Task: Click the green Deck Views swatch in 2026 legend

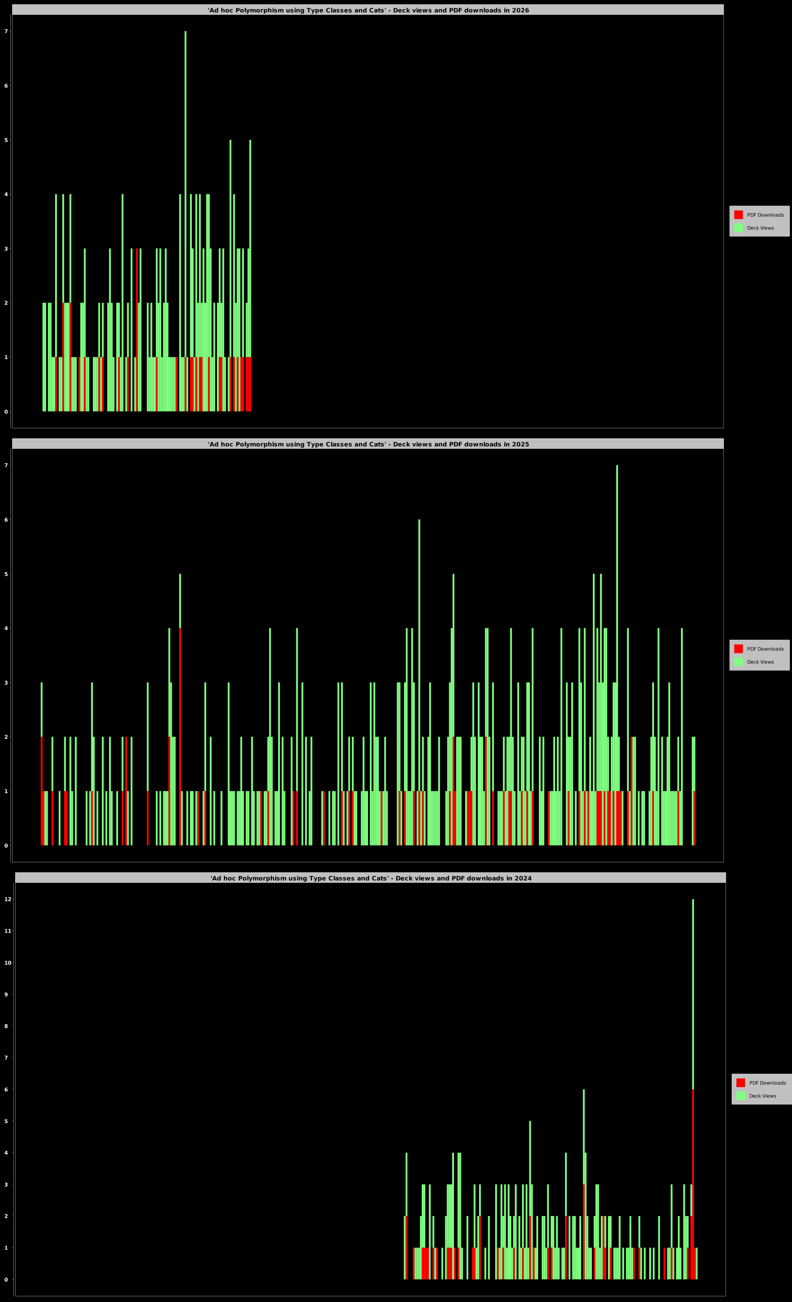Action: [738, 228]
